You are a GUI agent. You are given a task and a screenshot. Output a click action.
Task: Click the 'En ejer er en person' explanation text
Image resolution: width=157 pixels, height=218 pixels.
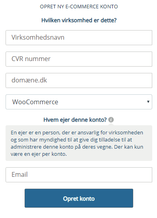tap(77, 143)
